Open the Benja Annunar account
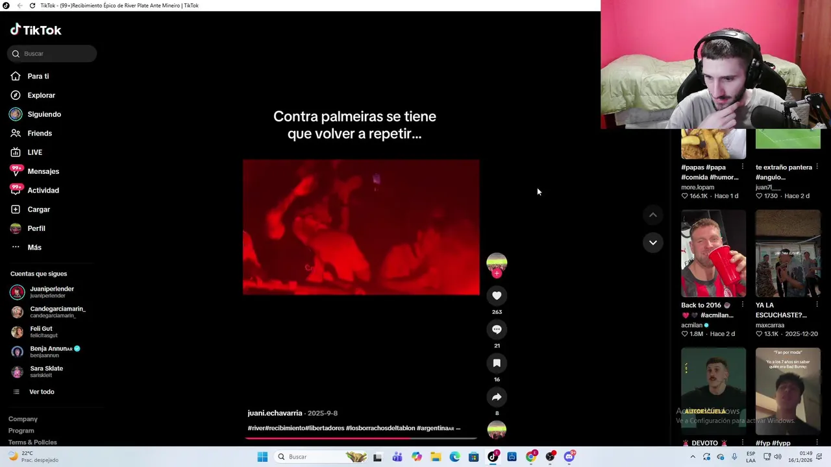 click(x=45, y=352)
